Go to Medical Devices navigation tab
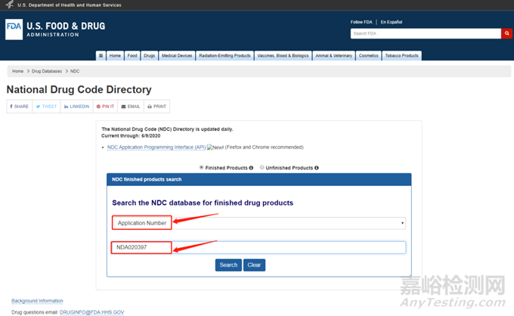 coord(177,55)
